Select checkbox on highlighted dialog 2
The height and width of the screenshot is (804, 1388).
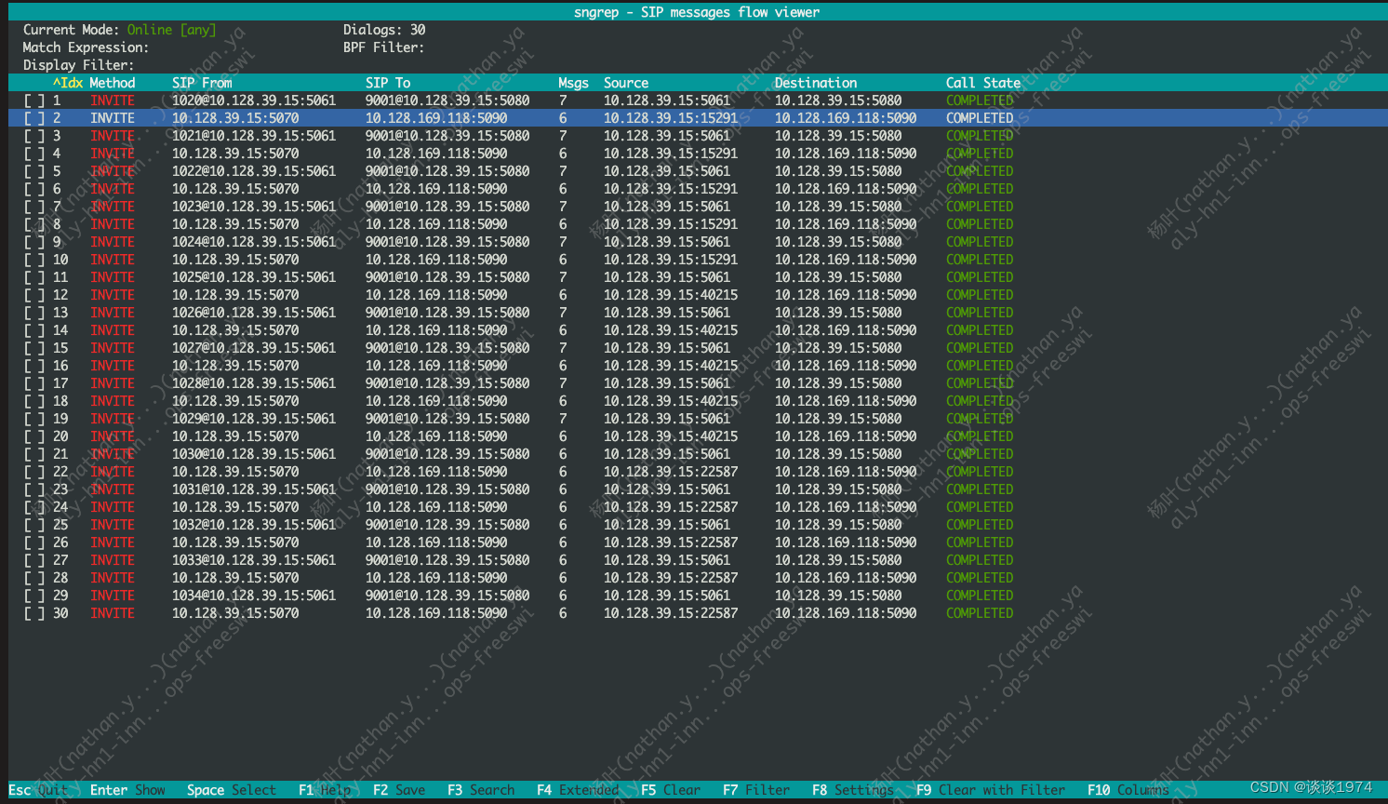[x=33, y=117]
